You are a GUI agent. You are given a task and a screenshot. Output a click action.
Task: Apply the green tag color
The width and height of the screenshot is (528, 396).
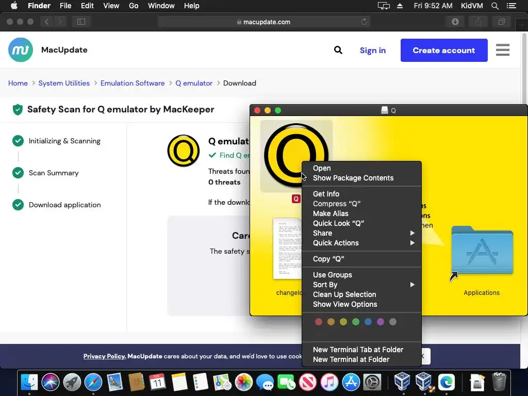[356, 322]
